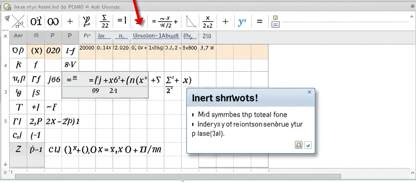Click the pointer arrow tool in toolbar
416x183 pixels.
point(7,19)
